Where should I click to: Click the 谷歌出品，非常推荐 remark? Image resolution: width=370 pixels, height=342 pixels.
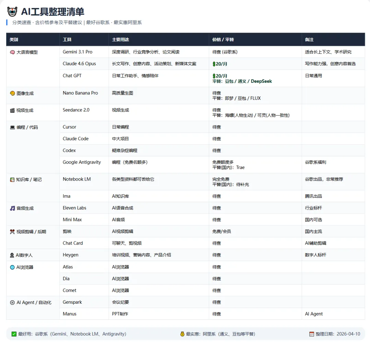click(x=324, y=179)
